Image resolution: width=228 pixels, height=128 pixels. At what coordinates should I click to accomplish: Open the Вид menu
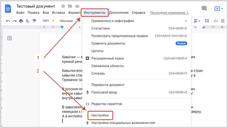point(46,13)
